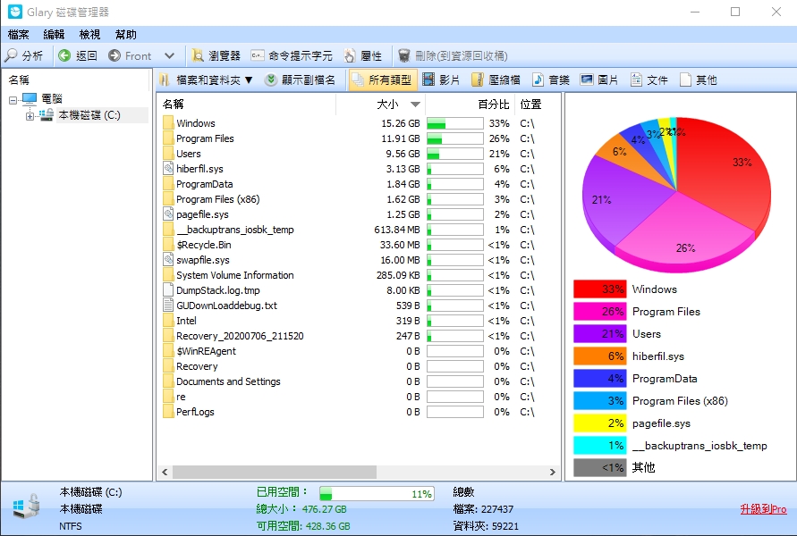Select the $Recycle.Bin row

point(359,245)
